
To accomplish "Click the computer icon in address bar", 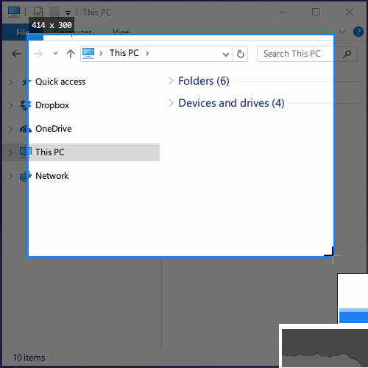I will (88, 53).
